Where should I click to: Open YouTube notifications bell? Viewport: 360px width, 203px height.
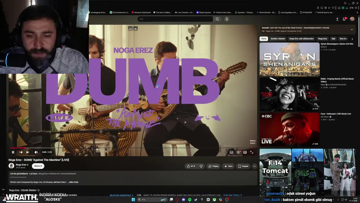click(344, 19)
